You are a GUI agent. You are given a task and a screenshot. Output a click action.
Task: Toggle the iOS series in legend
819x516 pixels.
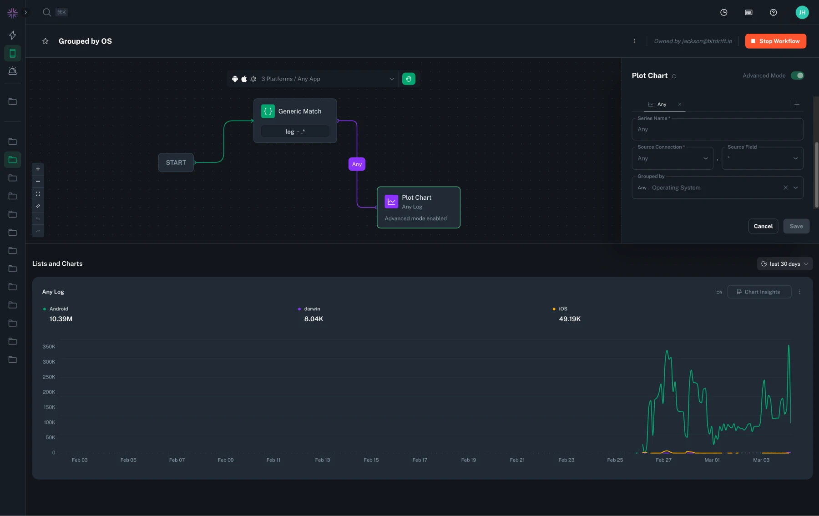(x=563, y=309)
